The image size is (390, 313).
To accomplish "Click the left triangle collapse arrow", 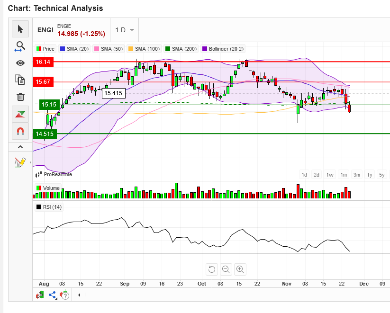I will point(79,295).
